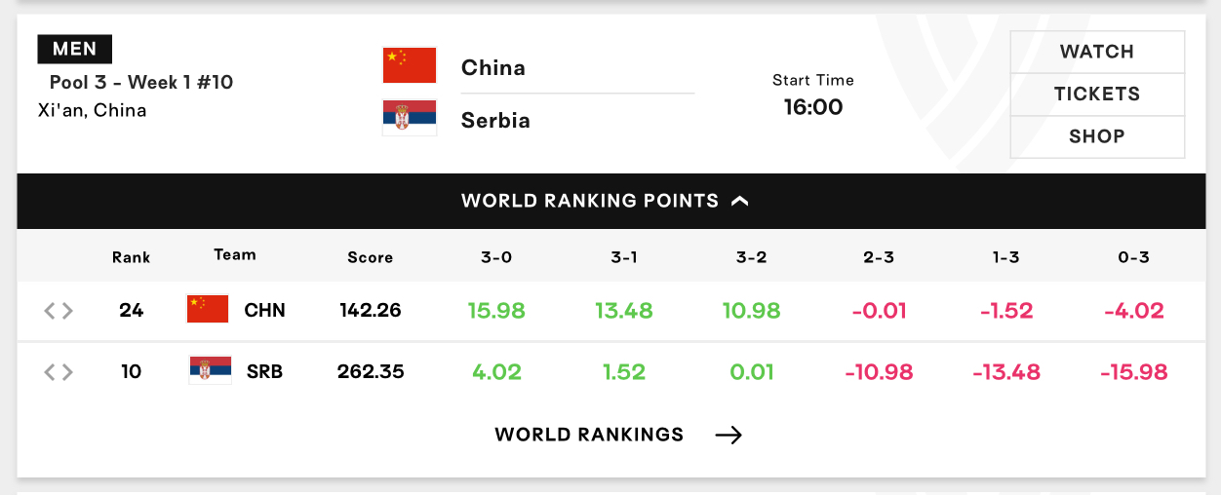Click the rank change arrows in CHN row

[59, 311]
